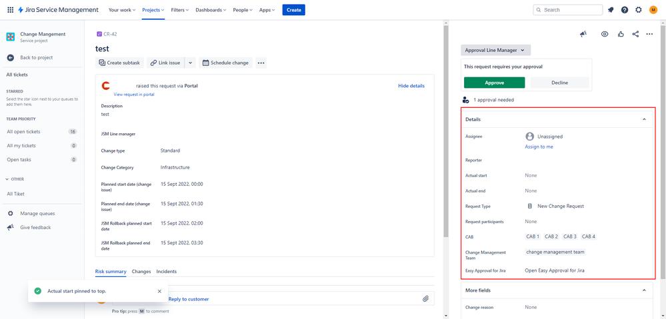
Task: Click the Create subtask button
Action: coord(120,63)
